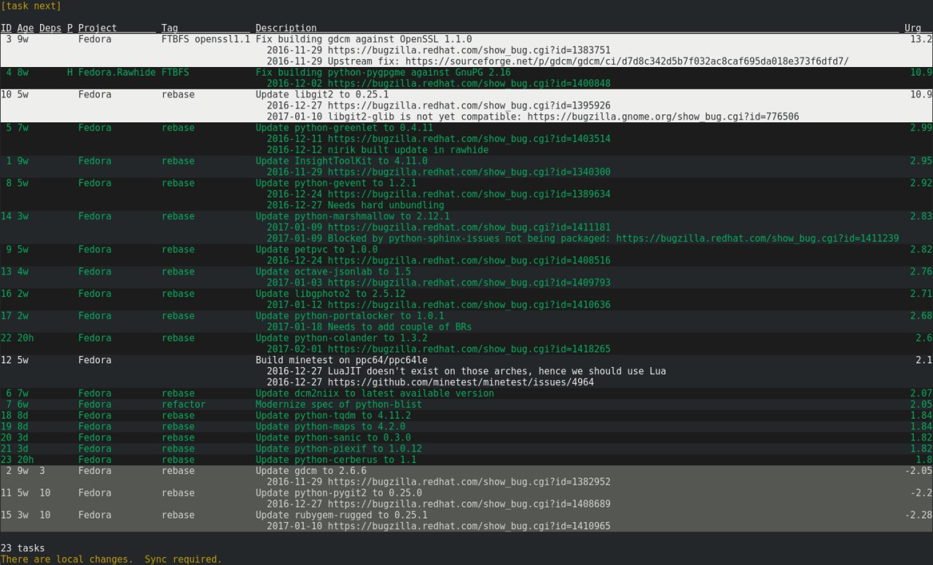Image resolution: width=933 pixels, height=565 pixels.
Task: Click Deps value "3" in the gdcm row
Action: point(42,471)
